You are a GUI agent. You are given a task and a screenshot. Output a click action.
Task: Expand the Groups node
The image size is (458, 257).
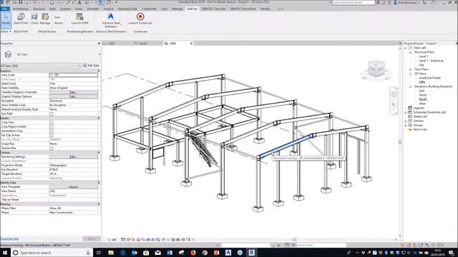pos(406,125)
